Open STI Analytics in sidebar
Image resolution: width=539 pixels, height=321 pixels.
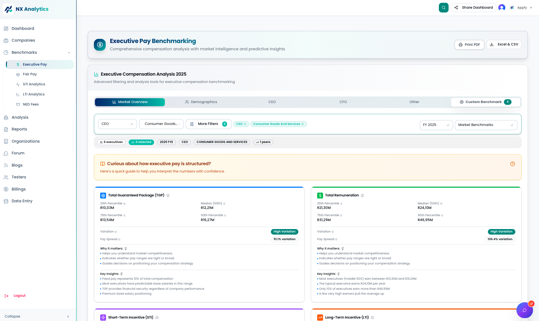point(34,84)
